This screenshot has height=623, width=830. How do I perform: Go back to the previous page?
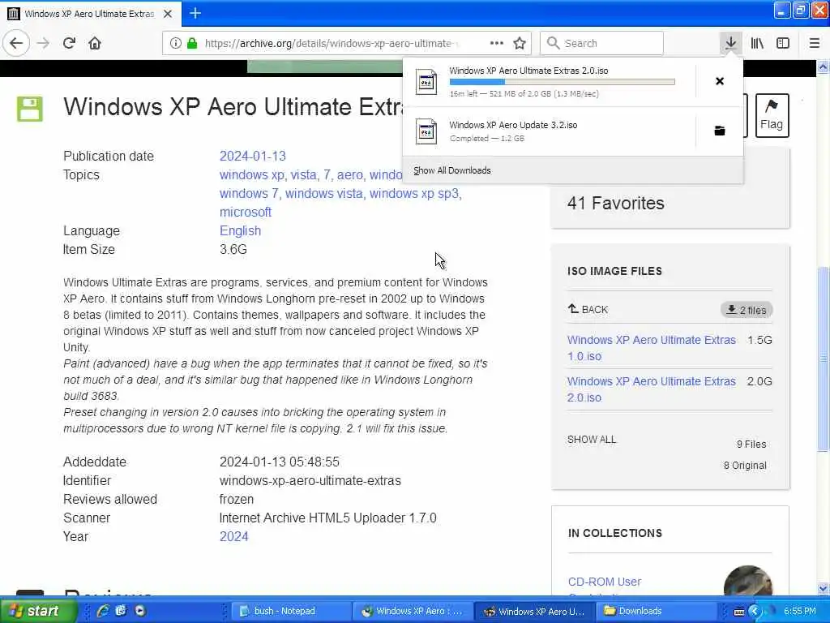16,44
